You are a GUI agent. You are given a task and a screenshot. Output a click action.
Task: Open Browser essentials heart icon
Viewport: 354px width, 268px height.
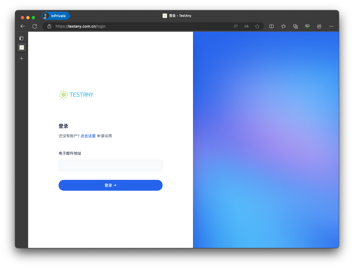tap(307, 26)
